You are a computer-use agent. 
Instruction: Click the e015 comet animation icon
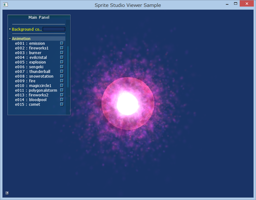tap(61, 104)
